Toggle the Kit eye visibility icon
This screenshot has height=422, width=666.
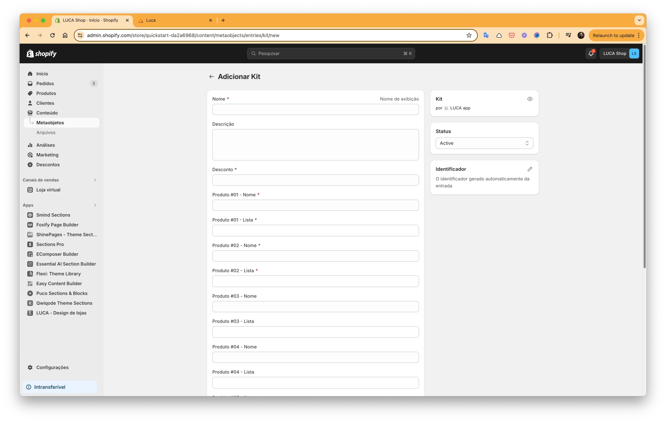pyautogui.click(x=530, y=99)
